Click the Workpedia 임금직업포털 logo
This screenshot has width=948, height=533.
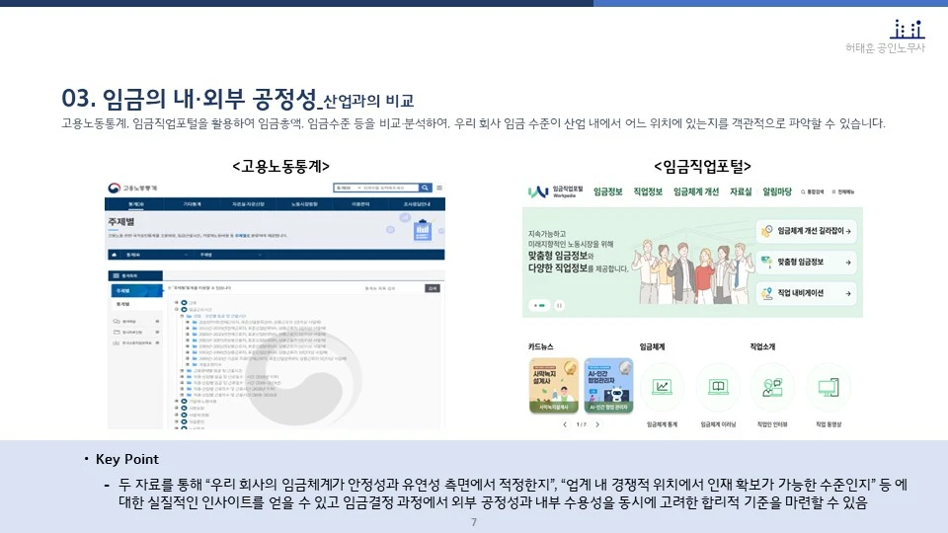555,191
